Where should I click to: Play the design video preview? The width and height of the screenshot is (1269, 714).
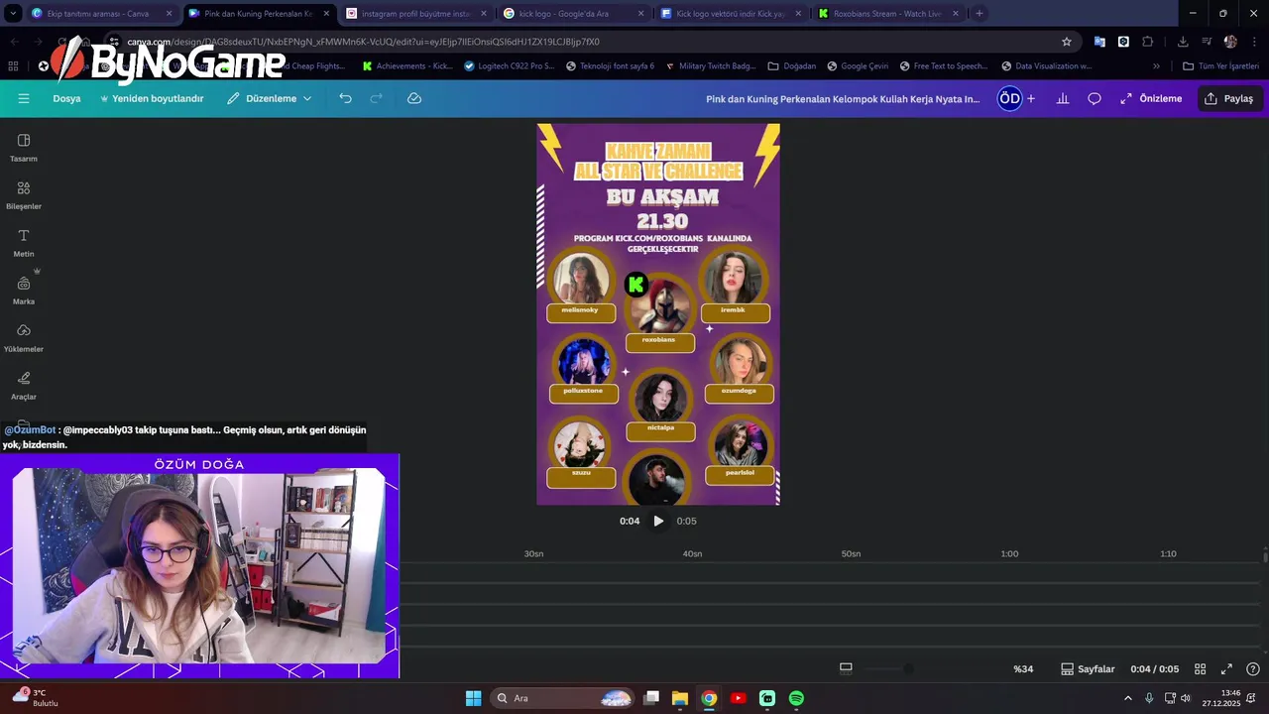658,521
